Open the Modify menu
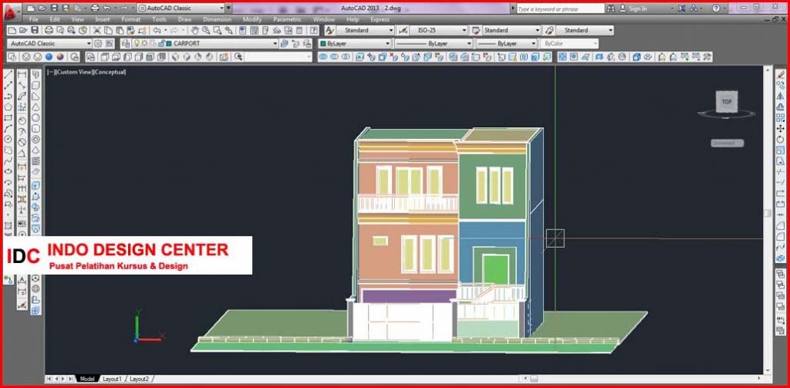This screenshot has height=388, width=790. 252,19
